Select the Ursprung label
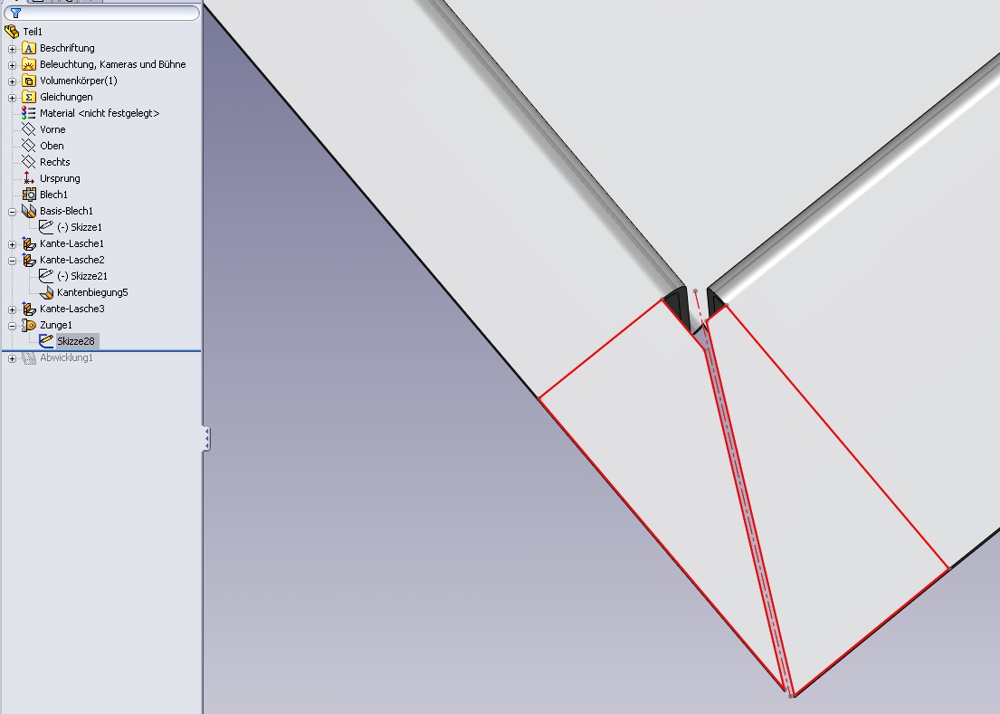The height and width of the screenshot is (714, 1000). coord(60,178)
